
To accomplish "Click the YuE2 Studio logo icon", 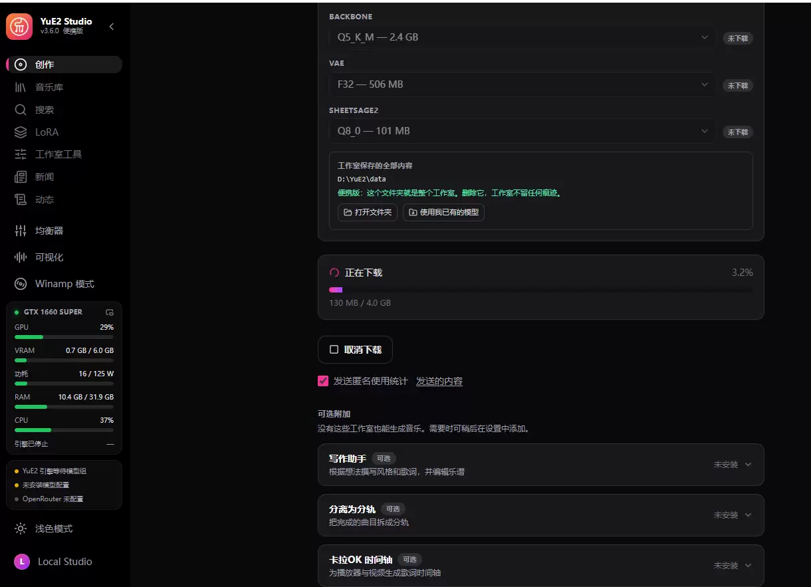I will coord(19,27).
